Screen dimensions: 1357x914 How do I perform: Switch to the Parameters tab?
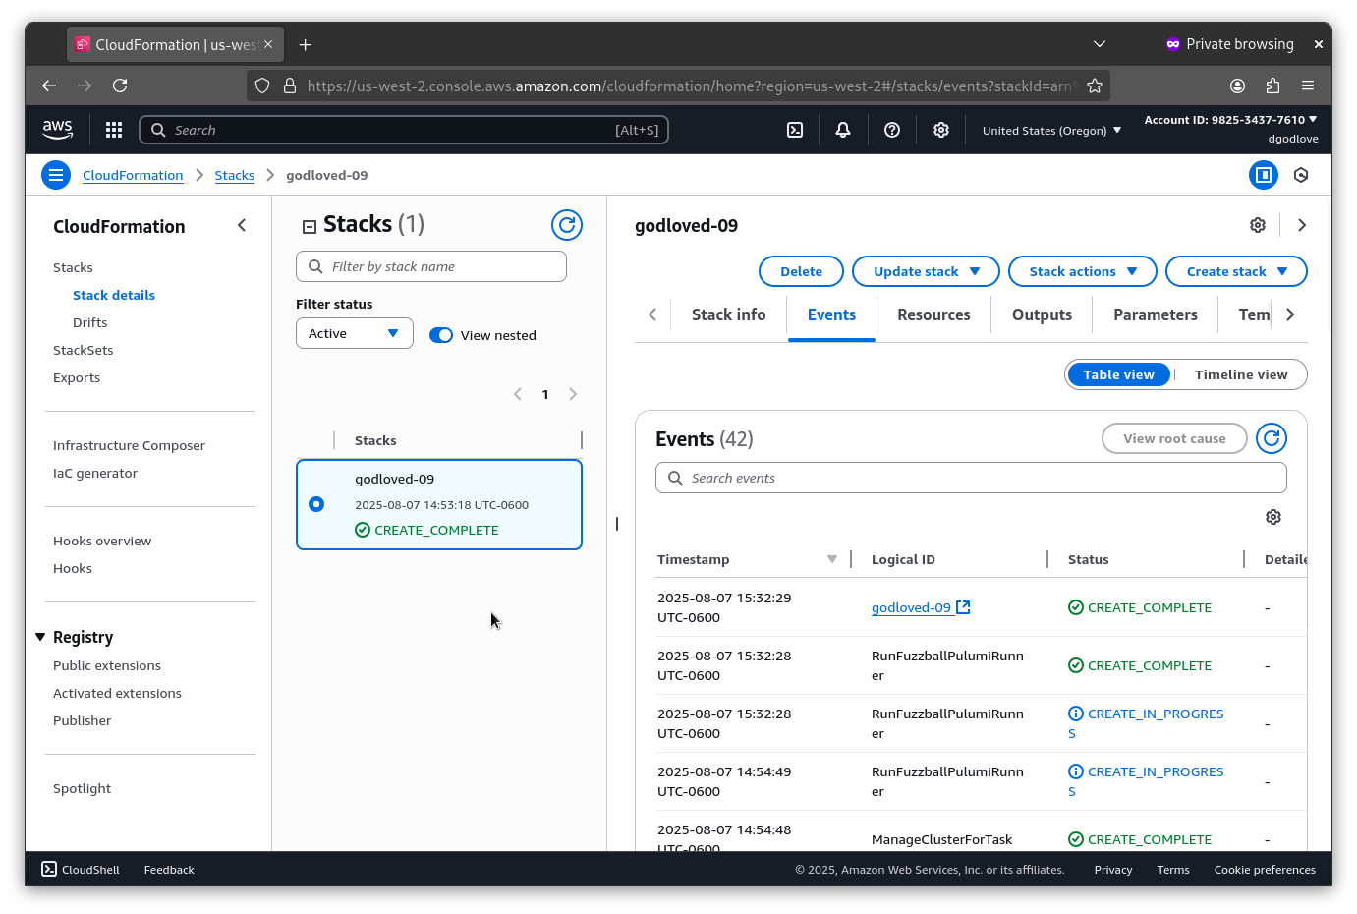(x=1155, y=314)
